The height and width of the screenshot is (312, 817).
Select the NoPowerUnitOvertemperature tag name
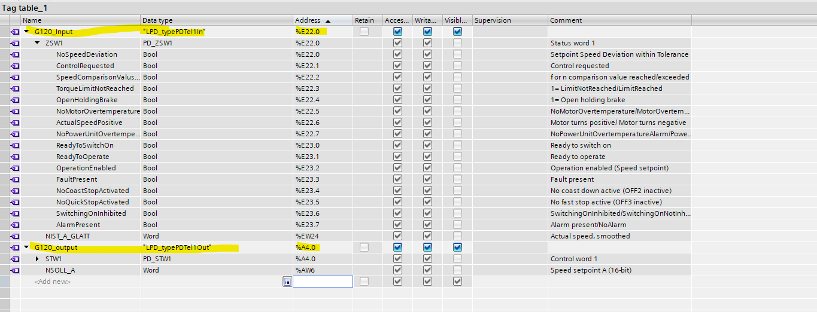pyautogui.click(x=98, y=134)
